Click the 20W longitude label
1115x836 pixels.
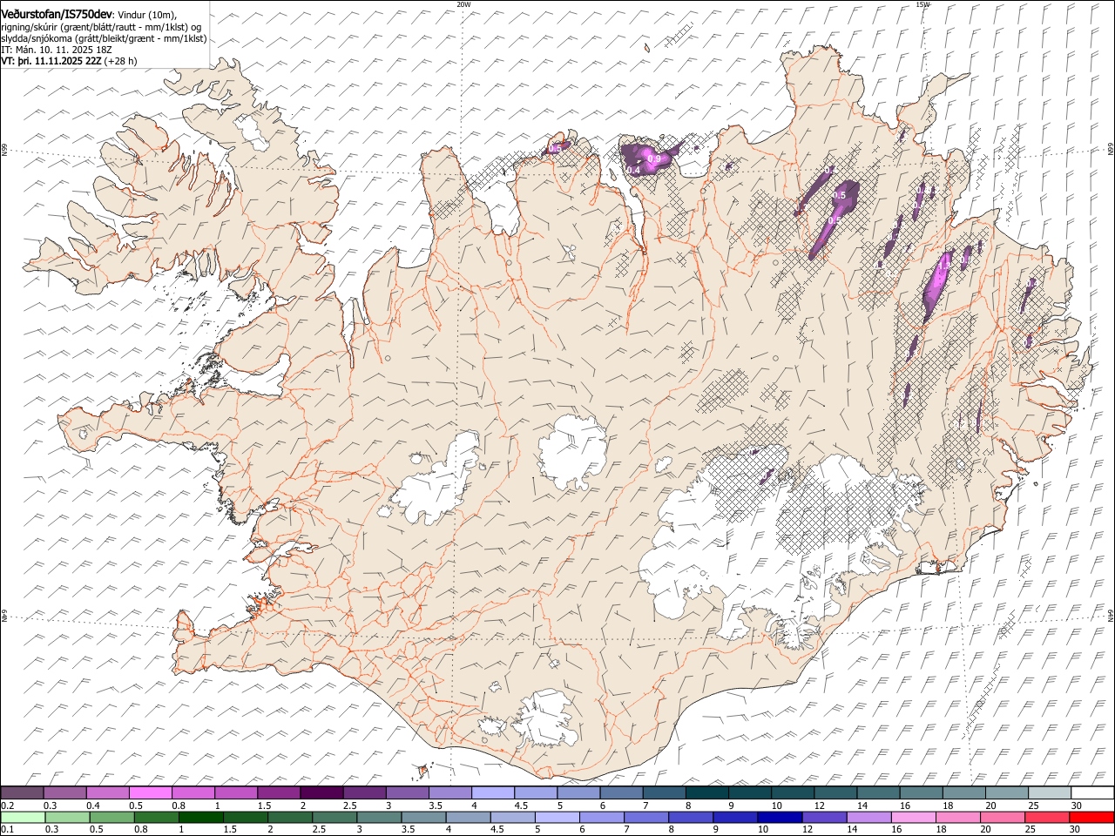coord(463,4)
